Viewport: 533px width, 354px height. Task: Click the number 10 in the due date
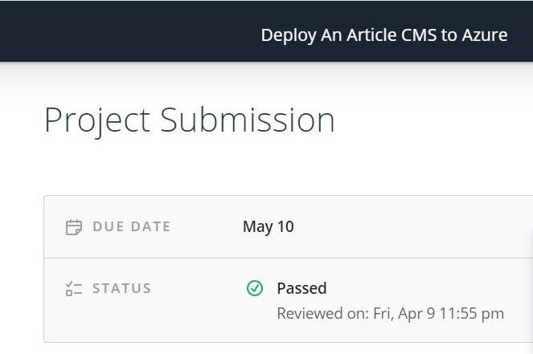point(285,226)
